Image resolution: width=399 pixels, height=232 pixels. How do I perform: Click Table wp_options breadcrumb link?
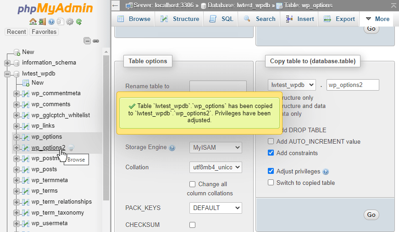pos(308,5)
